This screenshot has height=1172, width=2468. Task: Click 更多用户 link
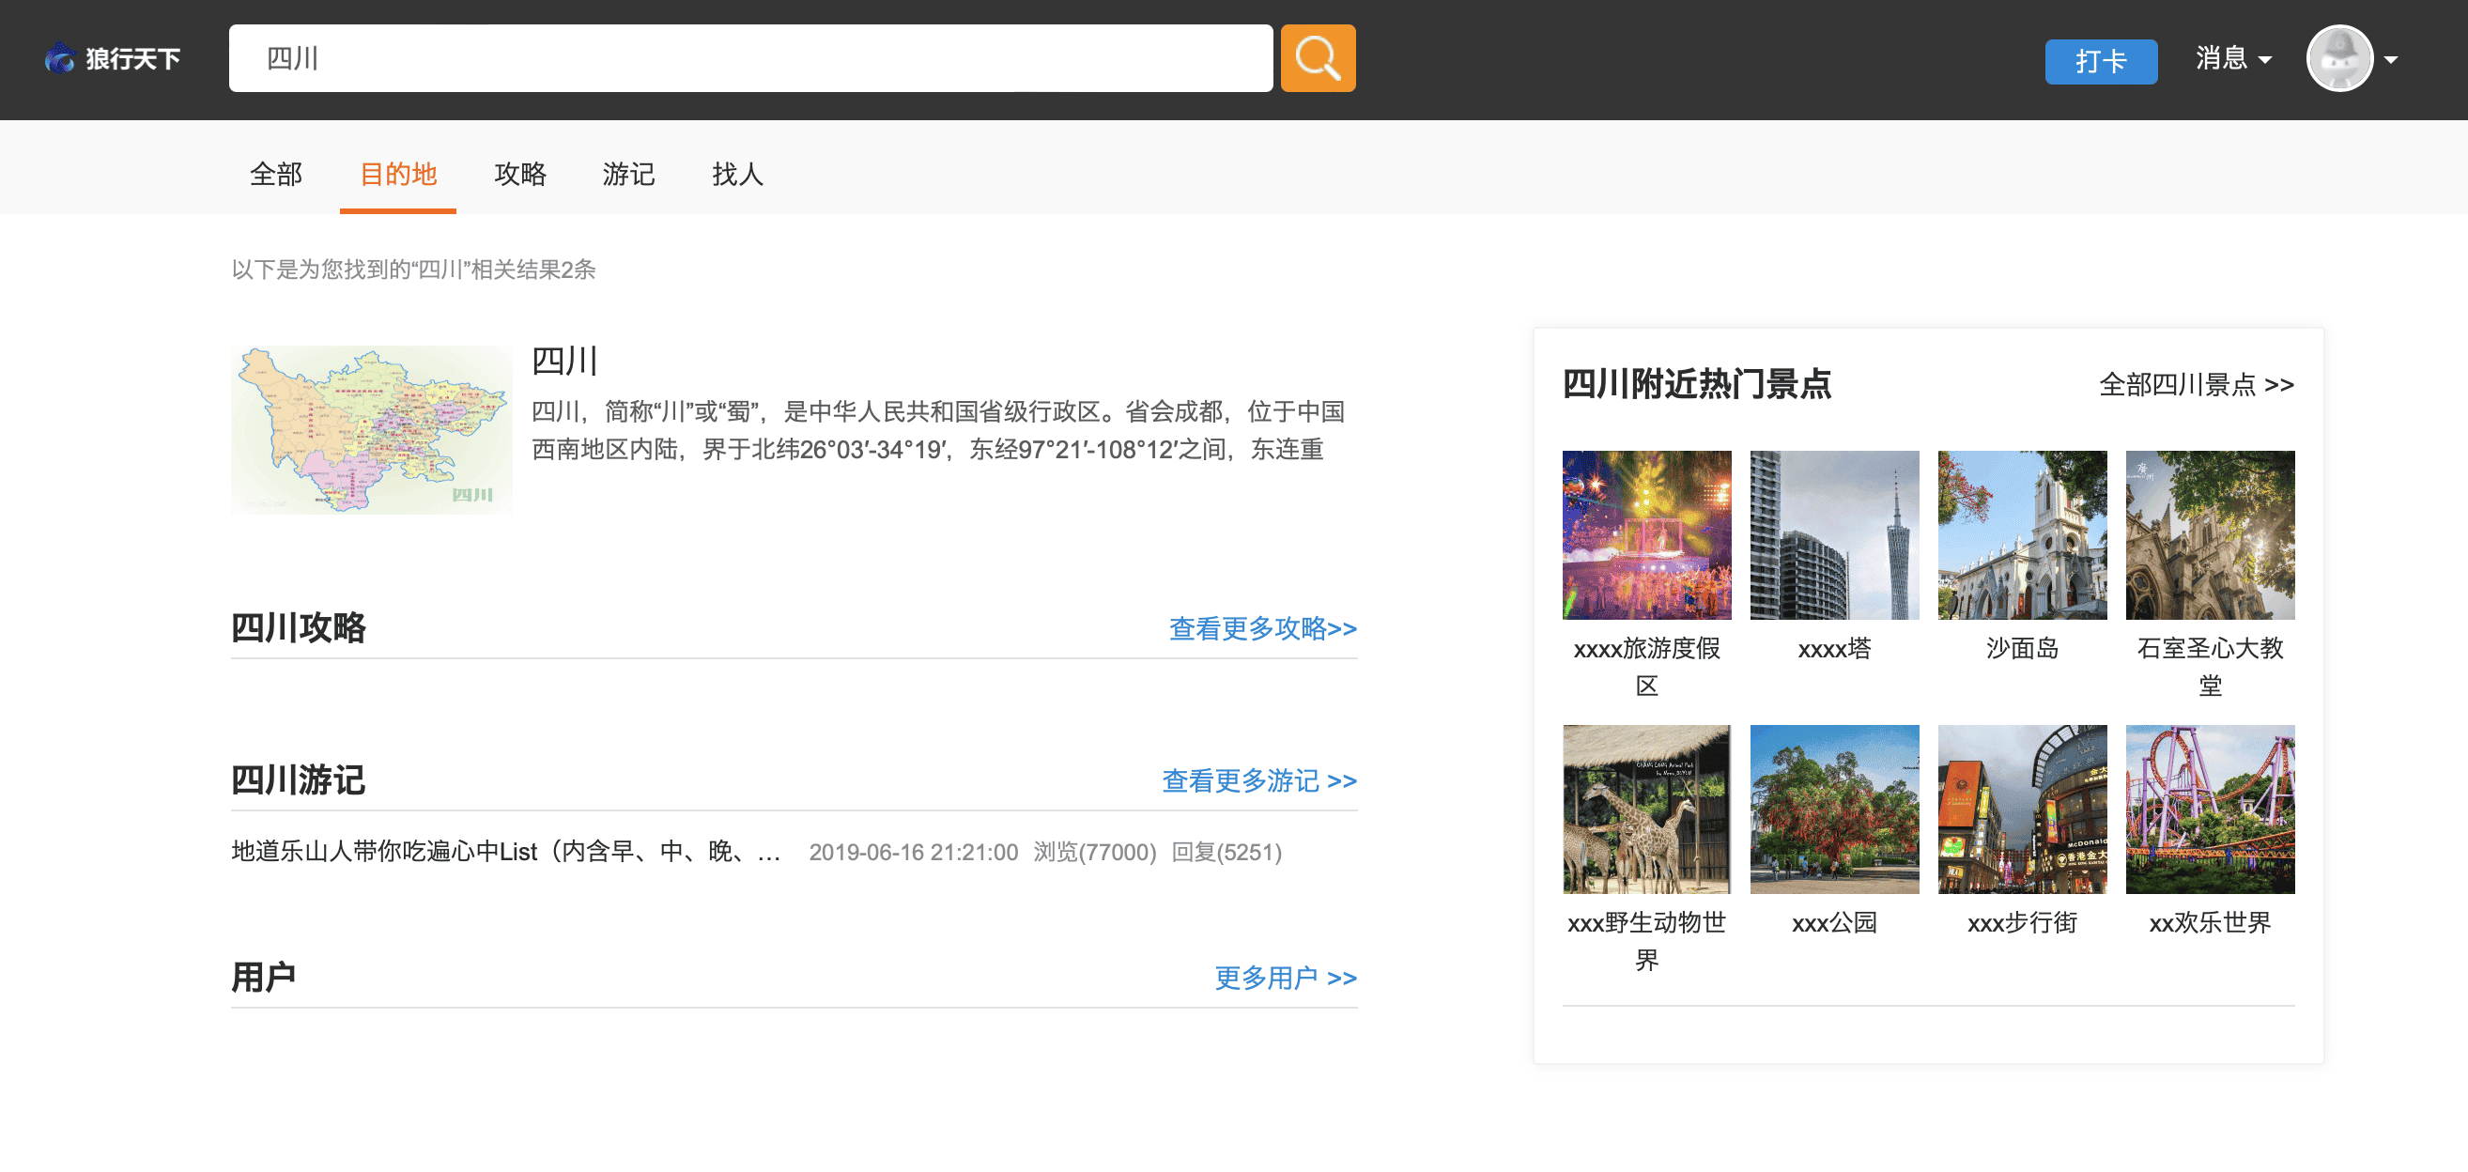click(1285, 977)
